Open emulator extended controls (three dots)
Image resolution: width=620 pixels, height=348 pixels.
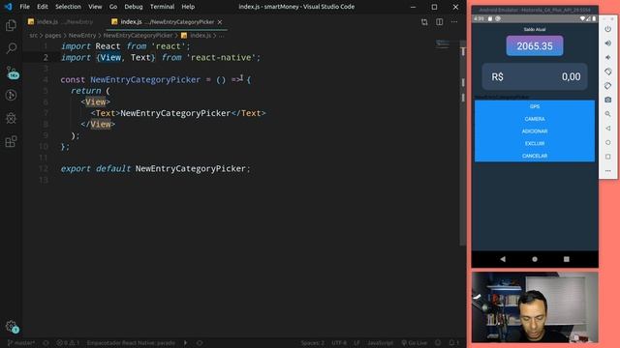607,171
